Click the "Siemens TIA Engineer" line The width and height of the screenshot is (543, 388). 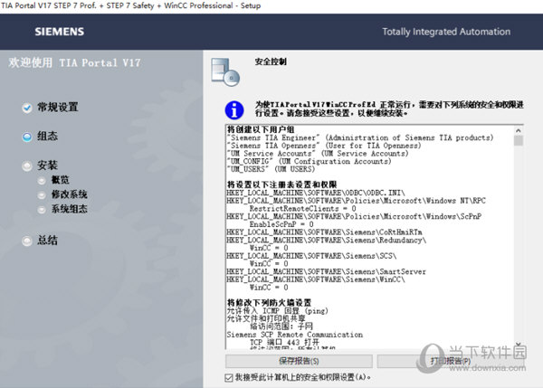pyautogui.click(x=360, y=137)
